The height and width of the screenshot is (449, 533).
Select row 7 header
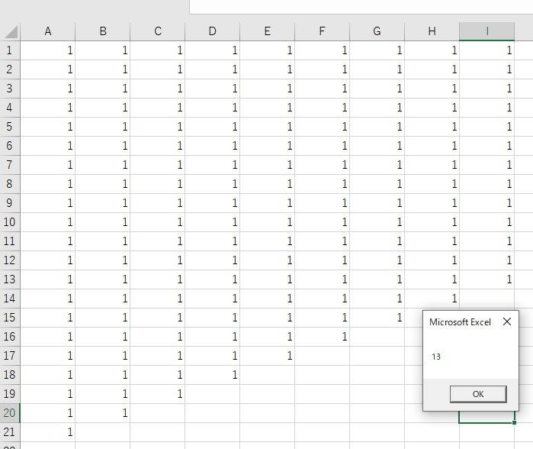pyautogui.click(x=10, y=165)
